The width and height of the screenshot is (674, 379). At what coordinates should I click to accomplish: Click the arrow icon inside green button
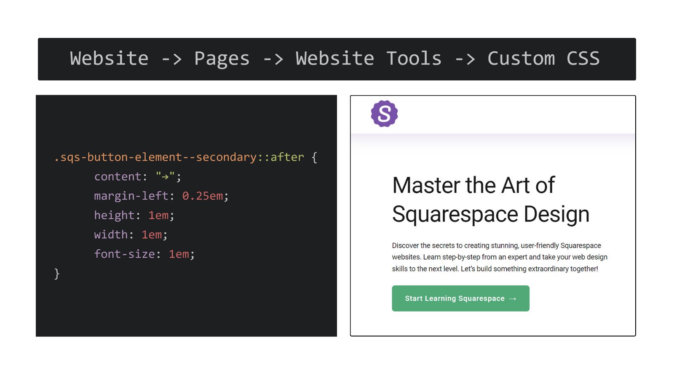click(x=513, y=299)
